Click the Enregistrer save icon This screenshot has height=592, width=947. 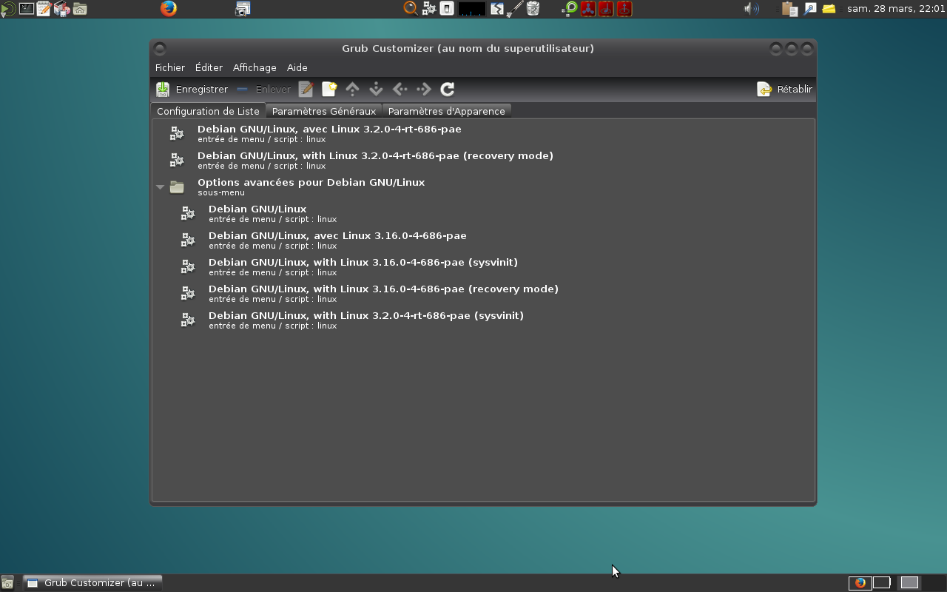click(x=163, y=89)
